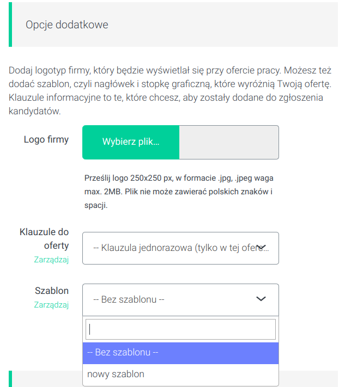The width and height of the screenshot is (345, 387).
Task: Click the "Szablon" field label
Action: (x=52, y=291)
